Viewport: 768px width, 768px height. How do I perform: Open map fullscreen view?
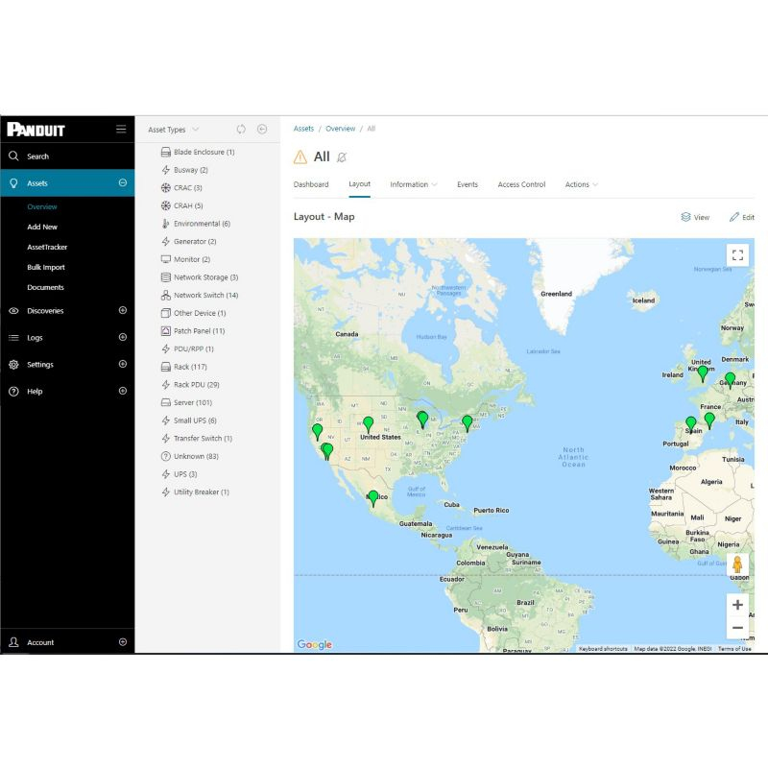[737, 255]
